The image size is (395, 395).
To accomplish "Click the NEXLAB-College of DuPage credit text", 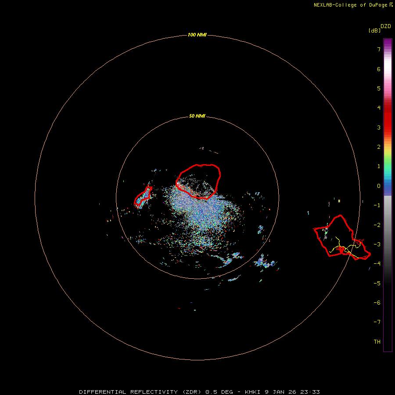I will tap(353, 5).
